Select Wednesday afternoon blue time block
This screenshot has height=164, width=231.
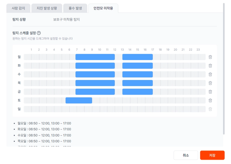click(x=137, y=74)
